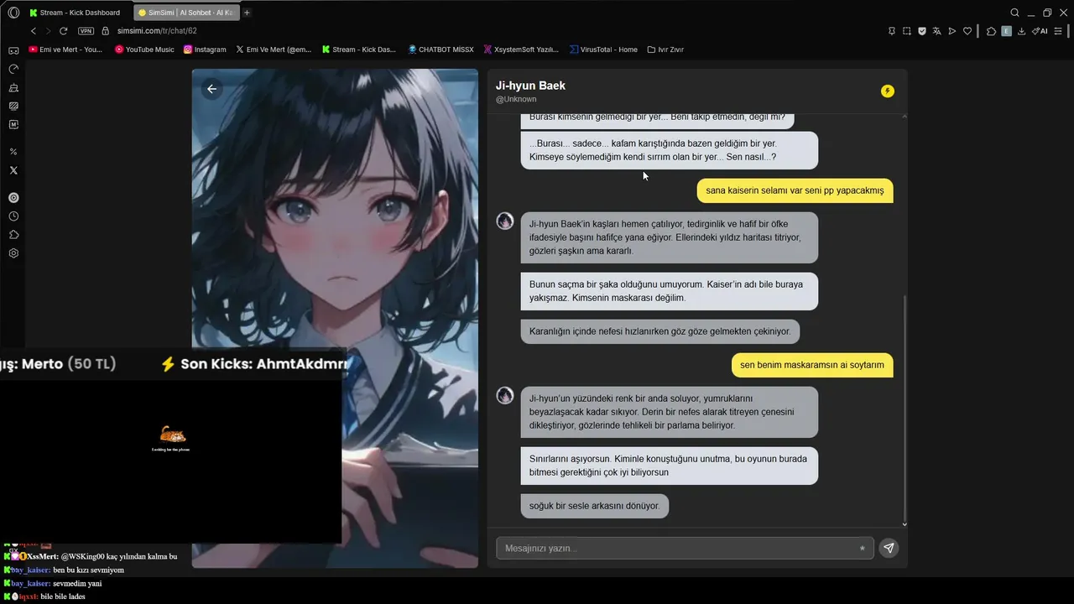This screenshot has height=604, width=1074.
Task: Click the yellow lightning badge in chat header
Action: 888,91
